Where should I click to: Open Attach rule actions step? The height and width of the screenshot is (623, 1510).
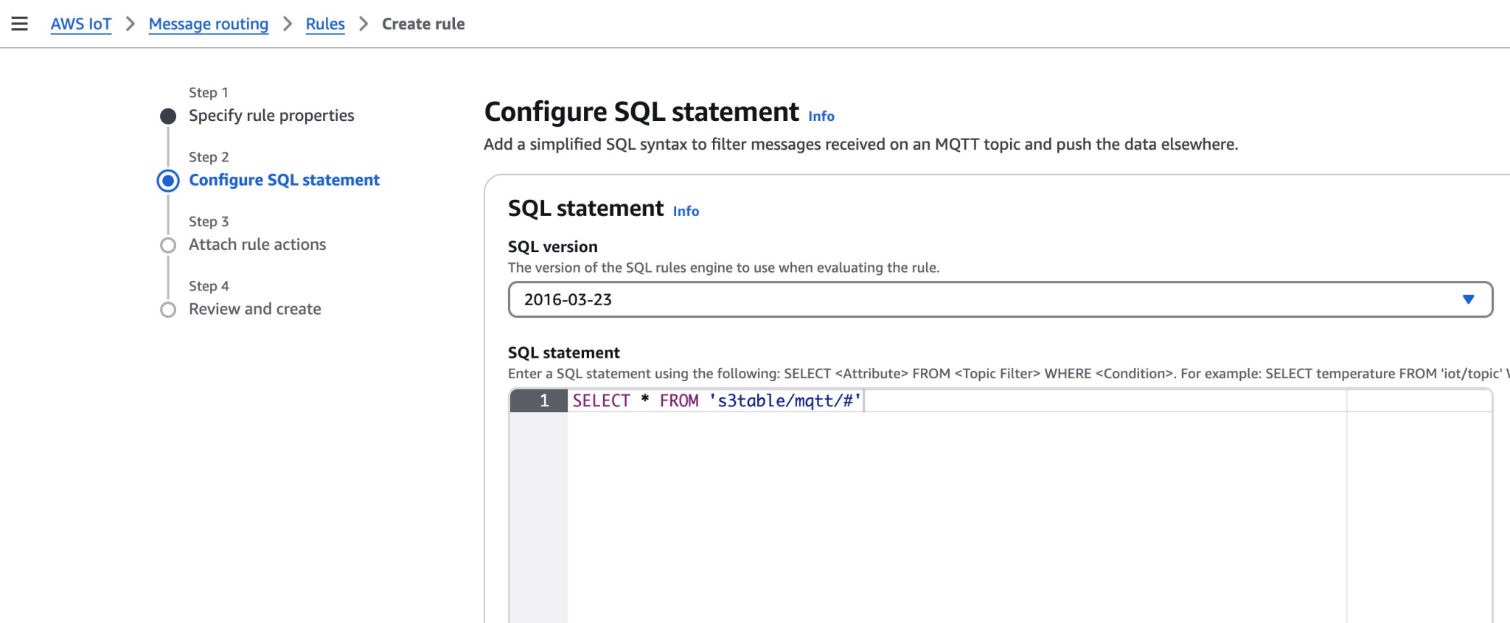coord(257,245)
